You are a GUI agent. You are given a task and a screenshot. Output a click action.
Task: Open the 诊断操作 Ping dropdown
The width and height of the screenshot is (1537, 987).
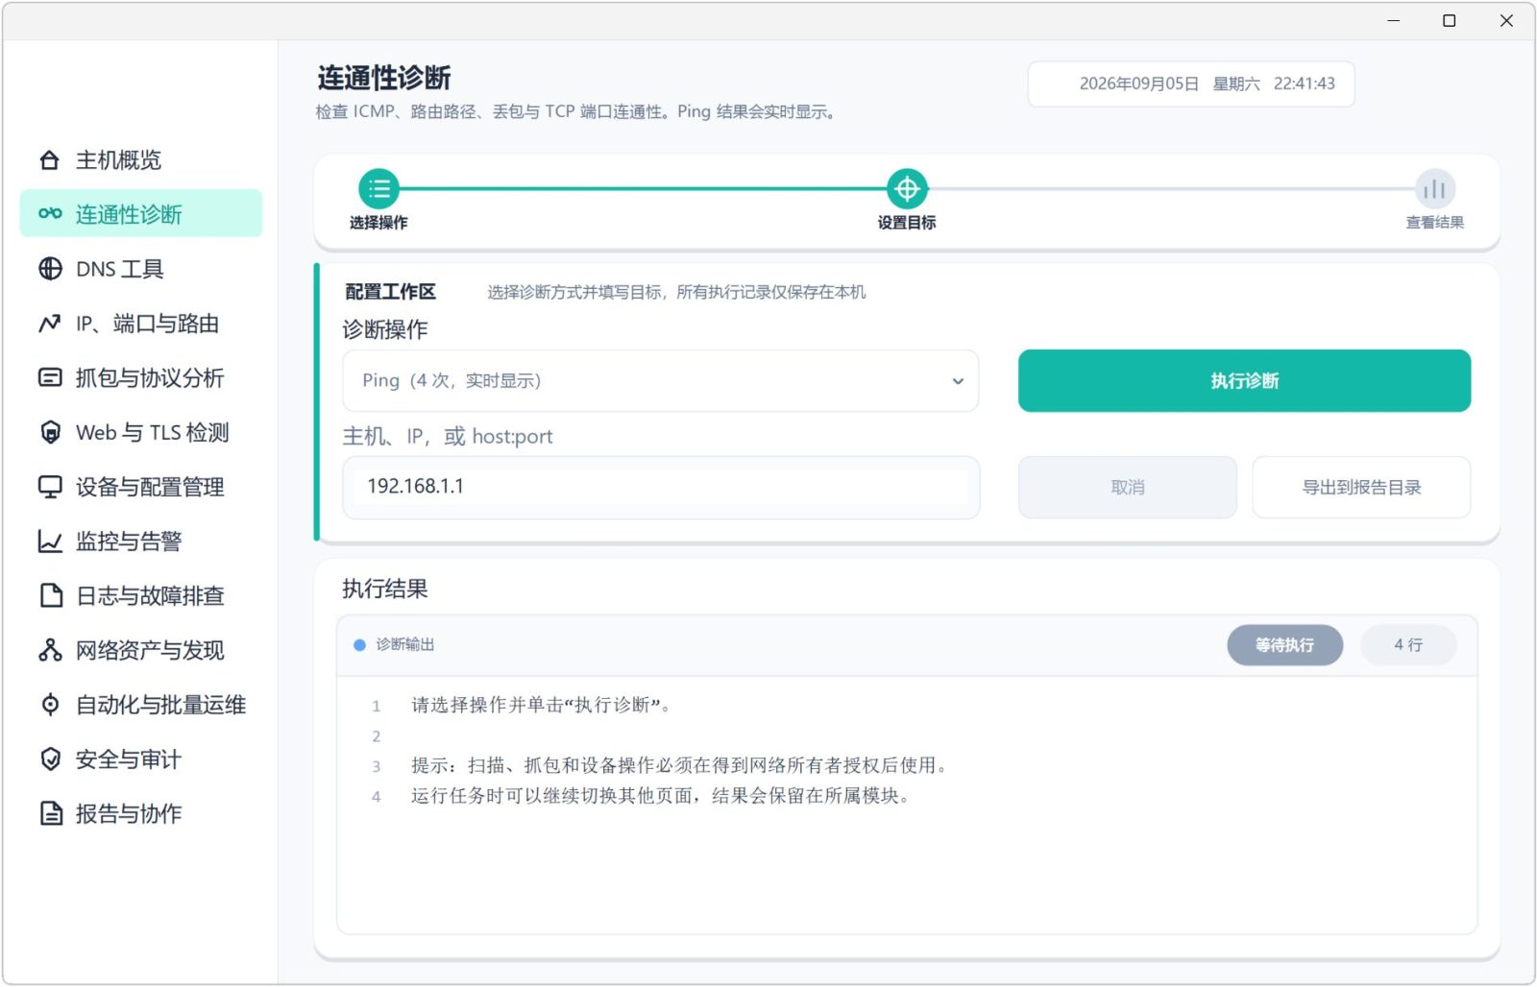(x=661, y=381)
